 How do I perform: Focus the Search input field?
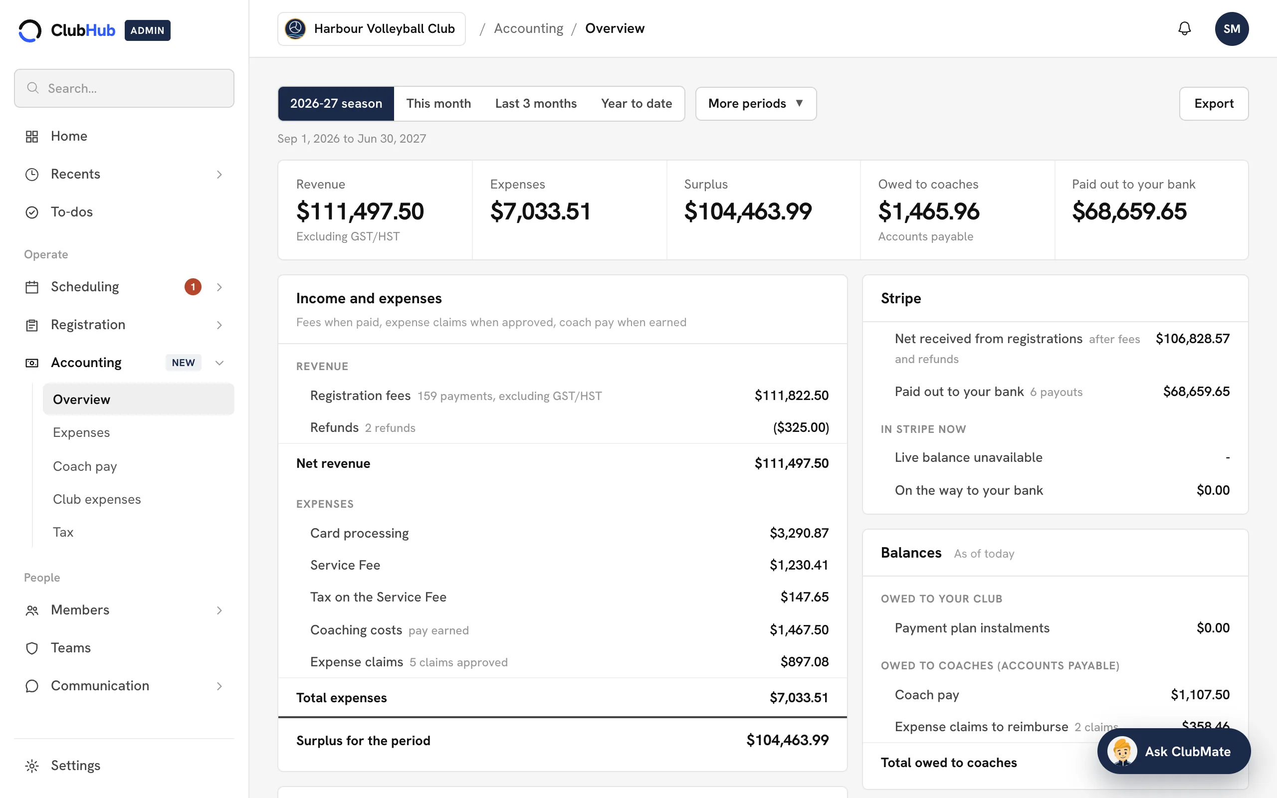(x=124, y=88)
